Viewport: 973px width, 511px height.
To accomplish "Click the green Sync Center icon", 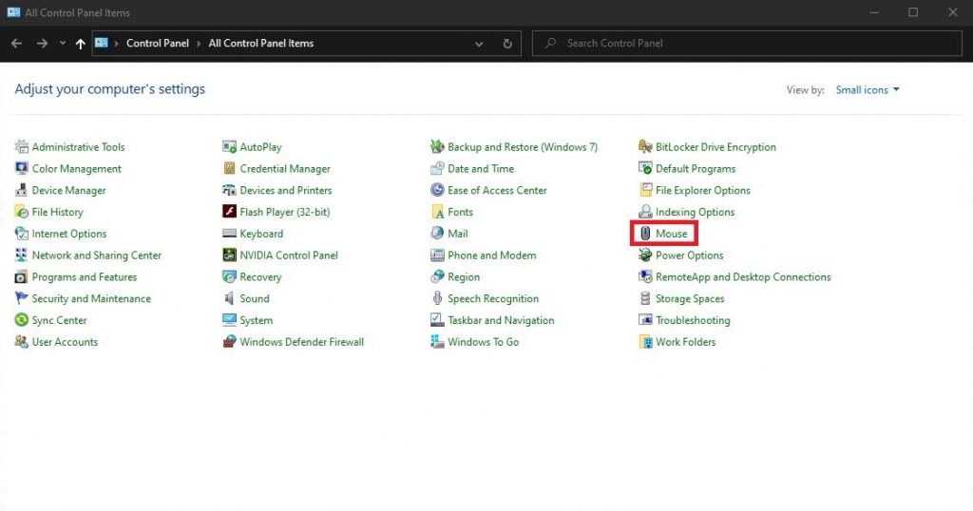I will click(x=22, y=321).
